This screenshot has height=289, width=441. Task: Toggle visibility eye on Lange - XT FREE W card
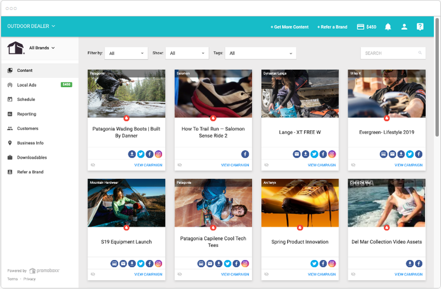coord(266,165)
